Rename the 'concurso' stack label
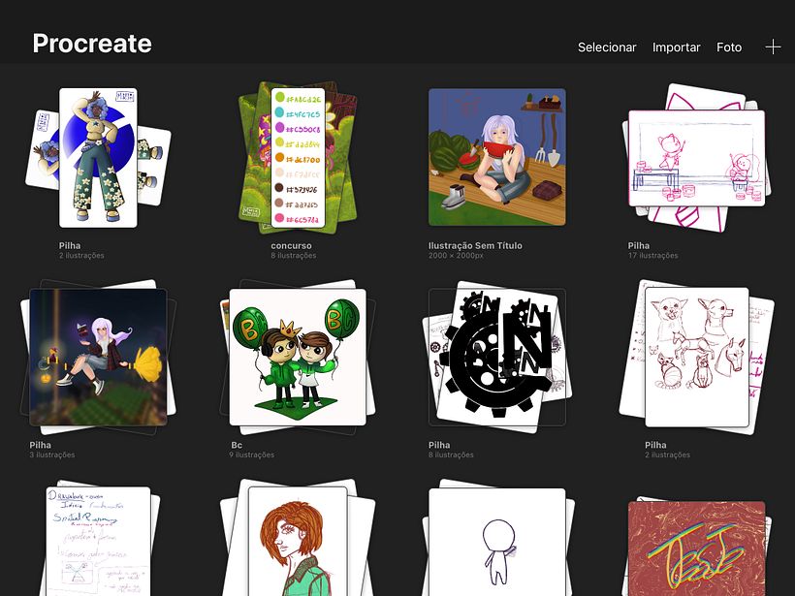Image resolution: width=795 pixels, height=596 pixels. point(291,246)
